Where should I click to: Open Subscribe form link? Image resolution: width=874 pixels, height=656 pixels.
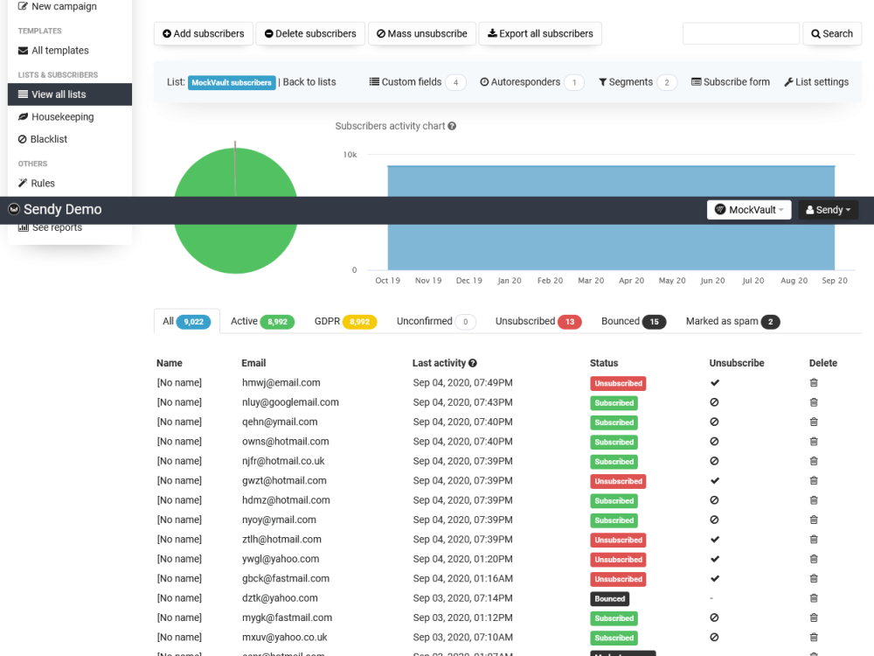[730, 82]
